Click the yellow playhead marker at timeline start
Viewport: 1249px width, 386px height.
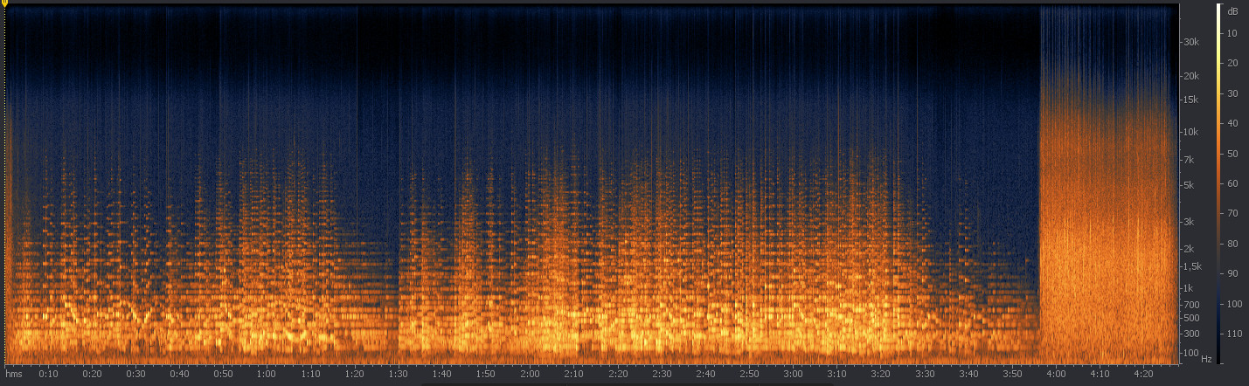[4, 3]
